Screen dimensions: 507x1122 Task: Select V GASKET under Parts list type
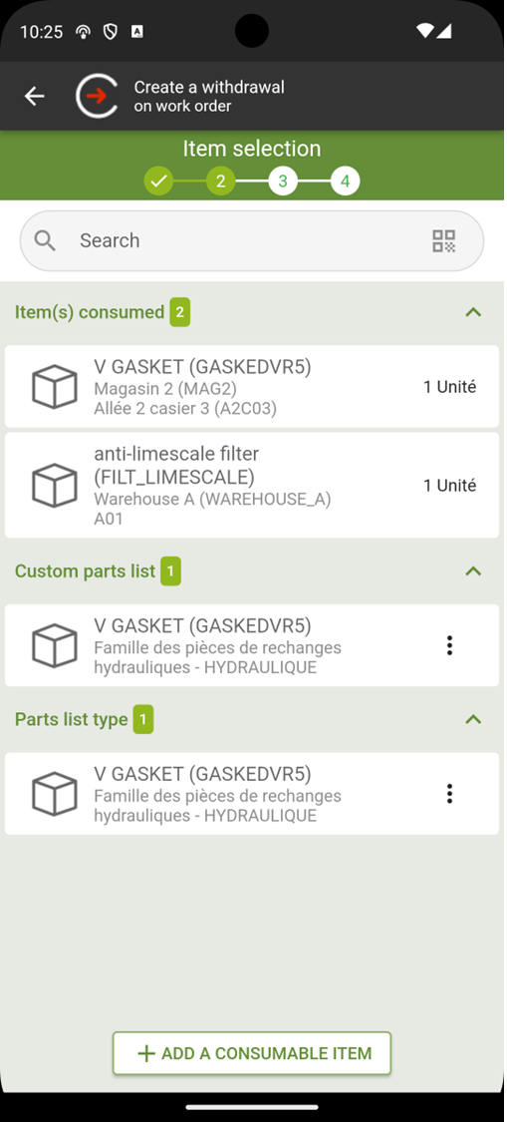[x=252, y=794]
